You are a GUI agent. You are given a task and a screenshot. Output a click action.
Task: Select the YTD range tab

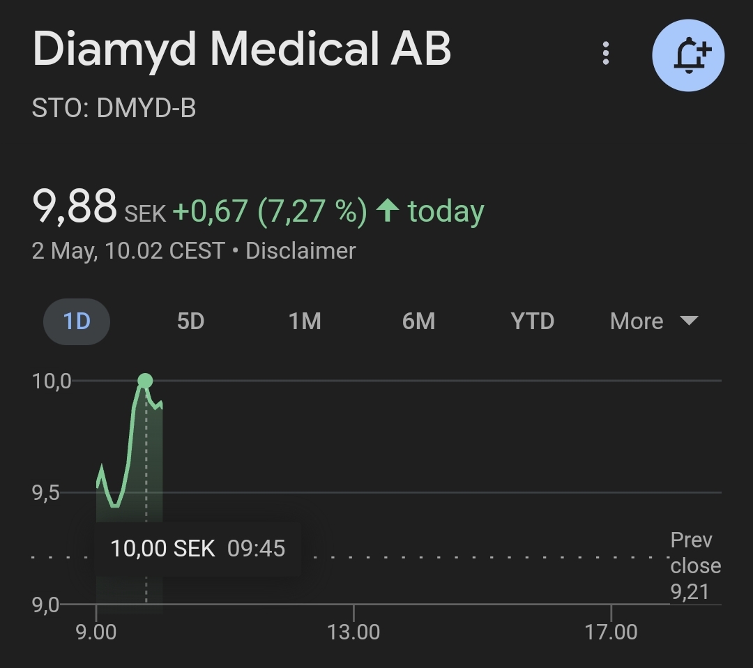click(x=532, y=321)
